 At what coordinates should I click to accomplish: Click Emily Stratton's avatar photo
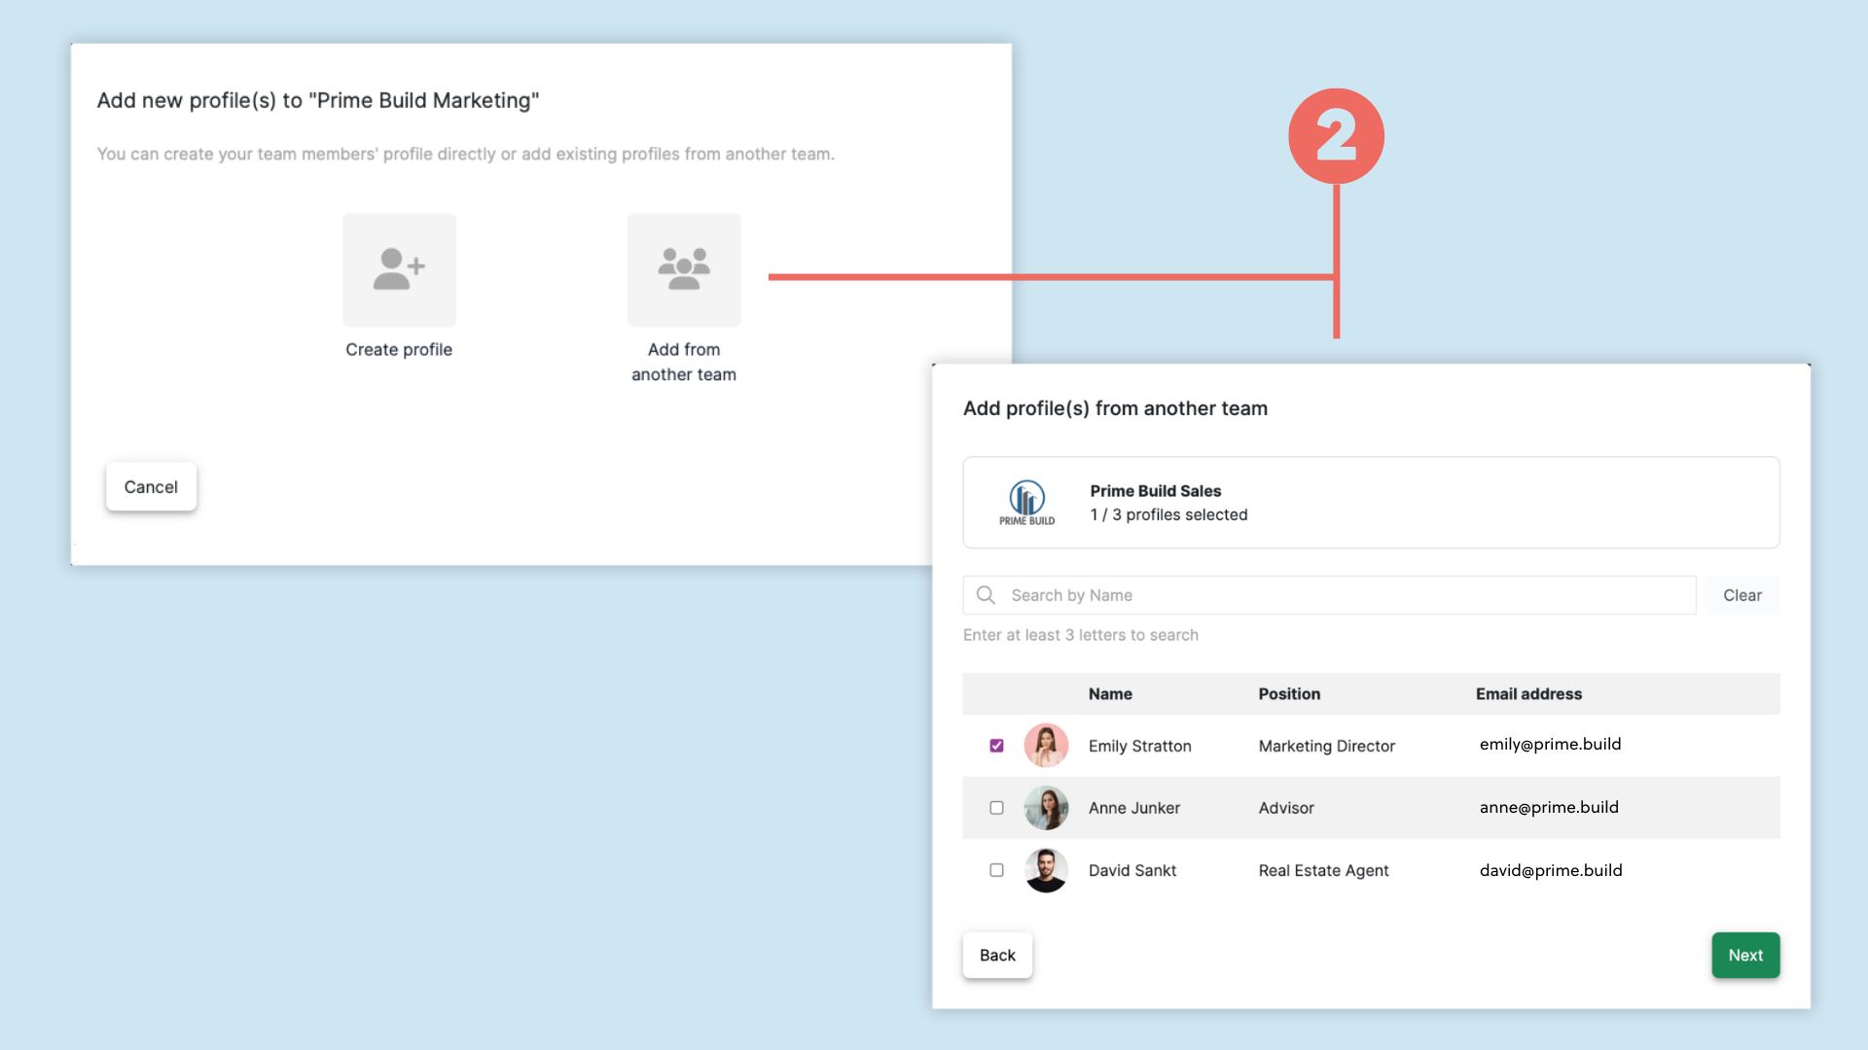click(x=1046, y=746)
